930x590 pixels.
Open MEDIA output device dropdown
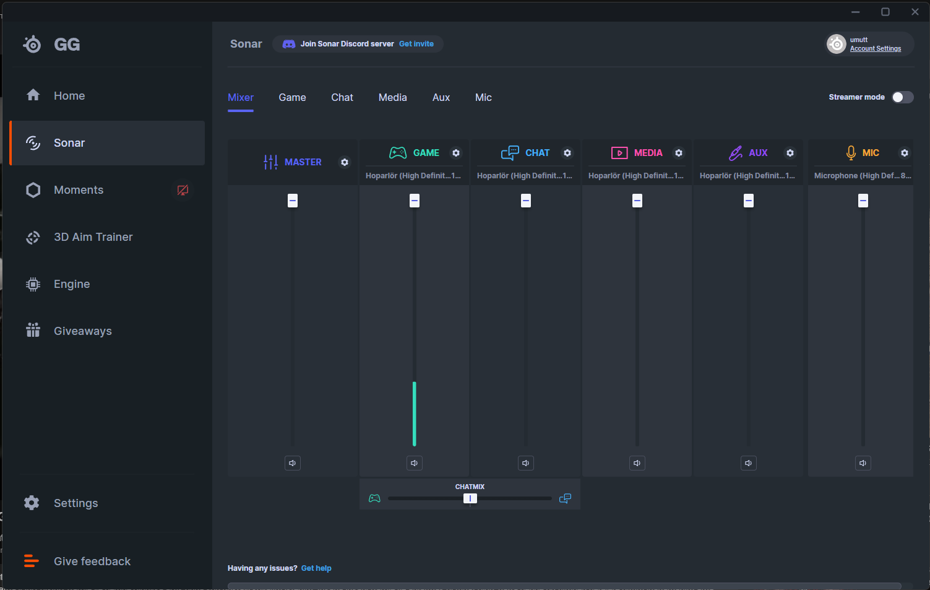[636, 176]
